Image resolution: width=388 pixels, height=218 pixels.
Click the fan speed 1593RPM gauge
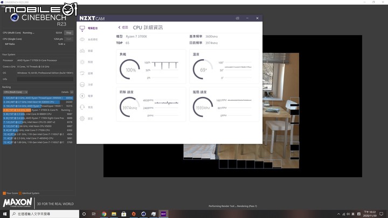click(203, 107)
